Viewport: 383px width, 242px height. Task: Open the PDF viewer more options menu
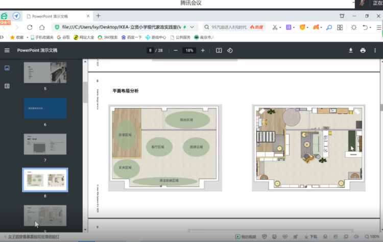tap(375, 51)
